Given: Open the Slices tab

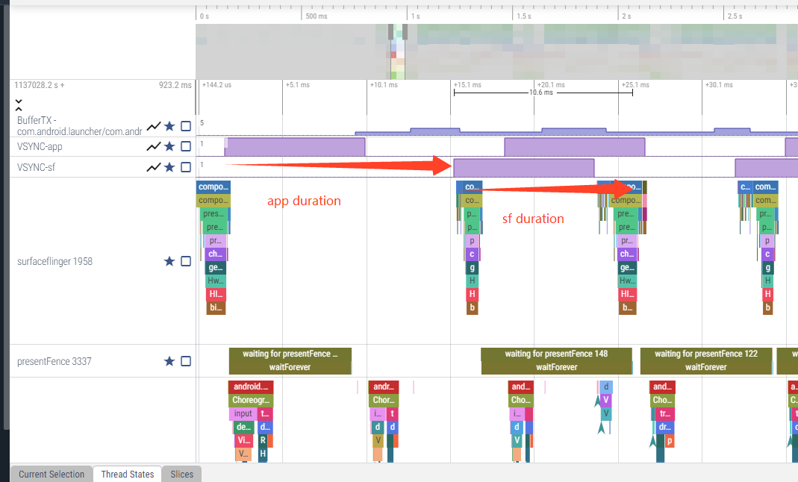Looking at the screenshot, I should tap(182, 474).
